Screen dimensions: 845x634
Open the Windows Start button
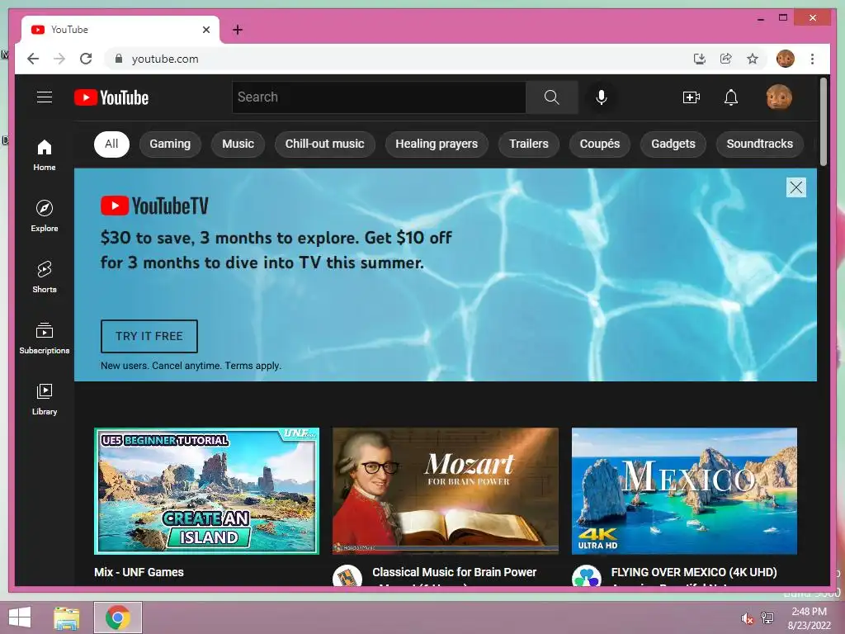(20, 617)
